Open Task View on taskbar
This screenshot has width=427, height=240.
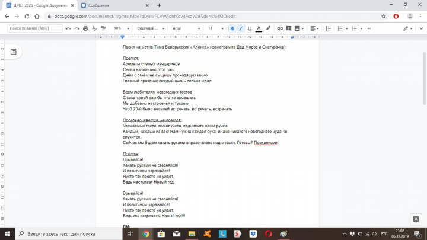(x=130, y=233)
